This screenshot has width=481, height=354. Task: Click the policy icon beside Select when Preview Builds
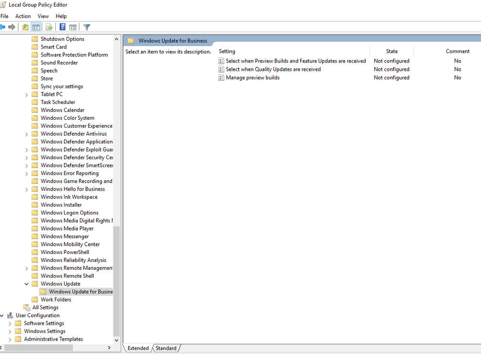coord(221,61)
